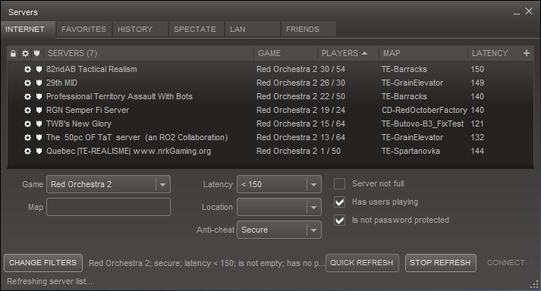Click the TE-Spartanovka map cell

tap(410, 151)
